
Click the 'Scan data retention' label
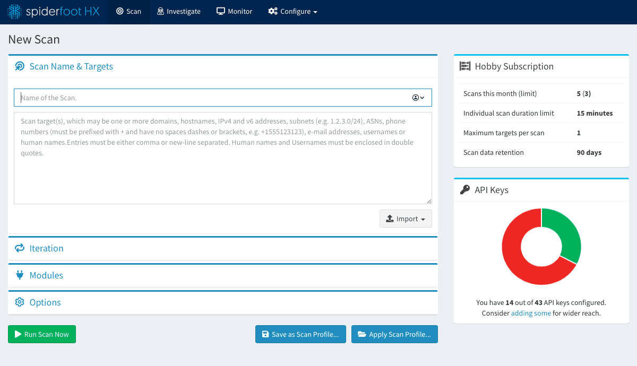pyautogui.click(x=494, y=152)
